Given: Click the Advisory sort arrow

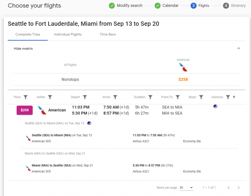Looking at the screenshot, I should [234, 97].
